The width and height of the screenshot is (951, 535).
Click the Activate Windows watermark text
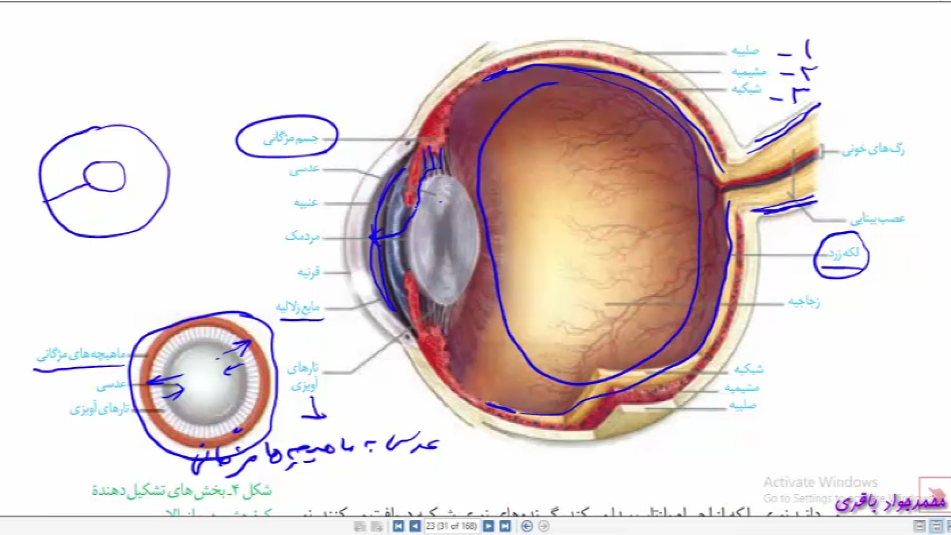(x=820, y=482)
